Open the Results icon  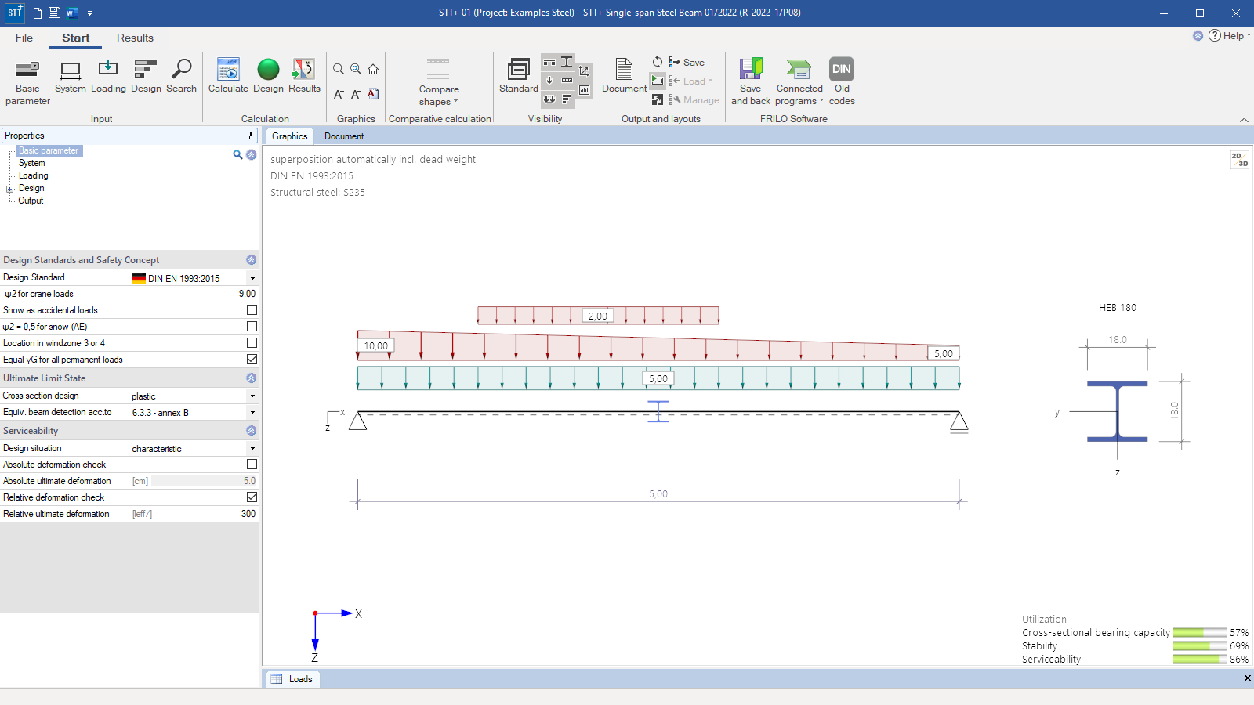pos(304,77)
